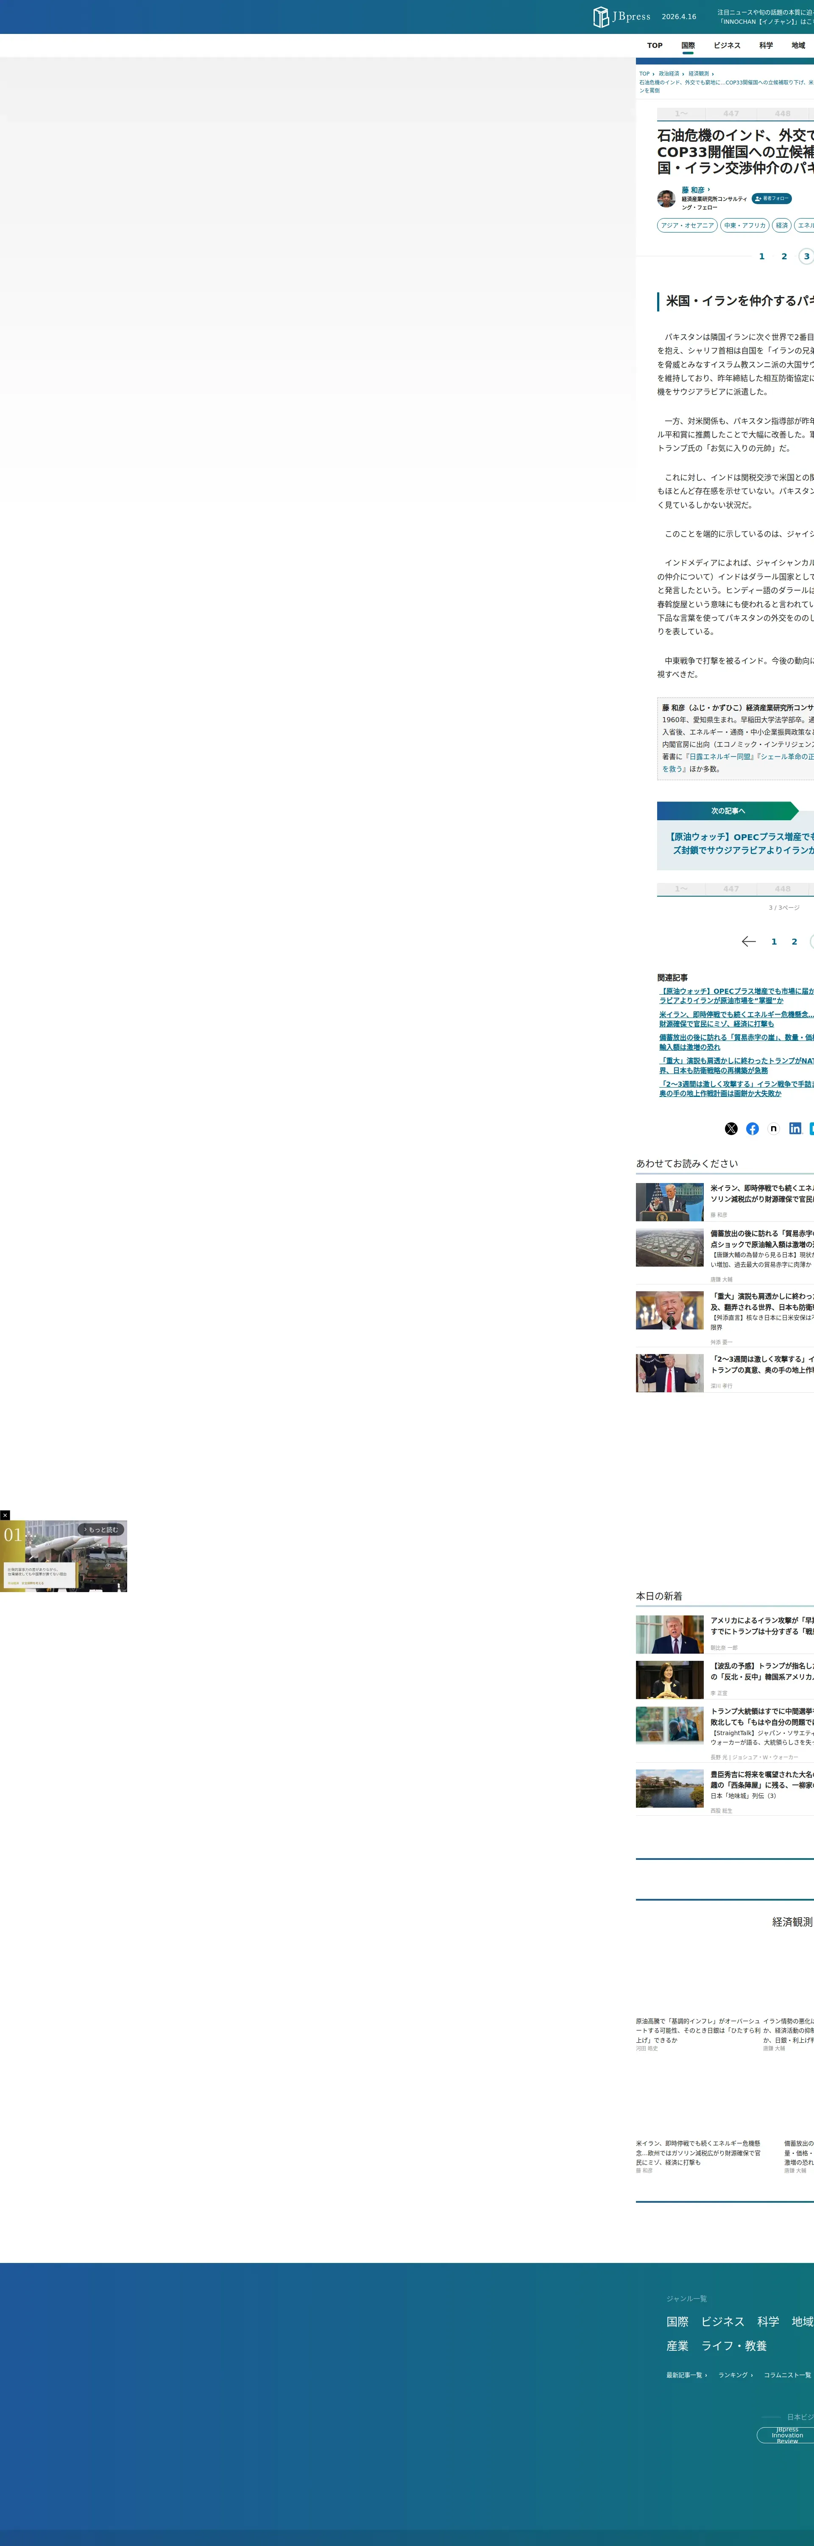The height and width of the screenshot is (2546, 814).
Task: Share the article on note
Action: tap(773, 1129)
